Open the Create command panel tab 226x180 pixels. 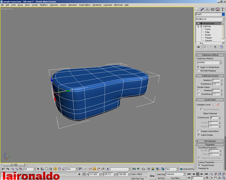coord(197,10)
